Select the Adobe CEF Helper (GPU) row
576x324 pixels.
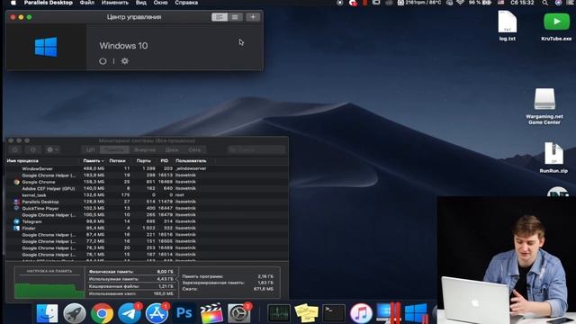[147, 188]
